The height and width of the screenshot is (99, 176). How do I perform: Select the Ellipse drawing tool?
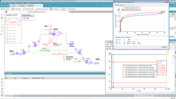pyautogui.click(x=2, y=31)
